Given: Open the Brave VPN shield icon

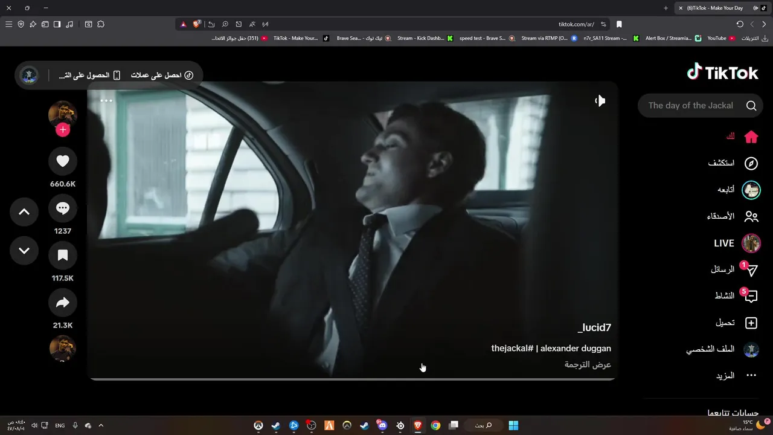Looking at the screenshot, I should click(21, 24).
